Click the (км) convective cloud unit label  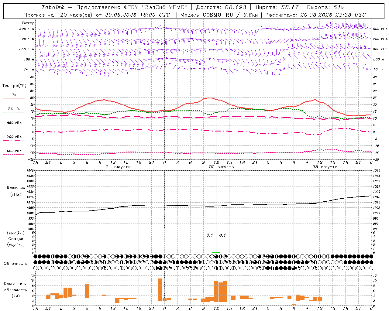(16, 296)
